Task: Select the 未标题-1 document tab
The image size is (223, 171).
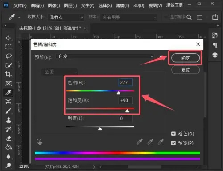Action: point(50,28)
